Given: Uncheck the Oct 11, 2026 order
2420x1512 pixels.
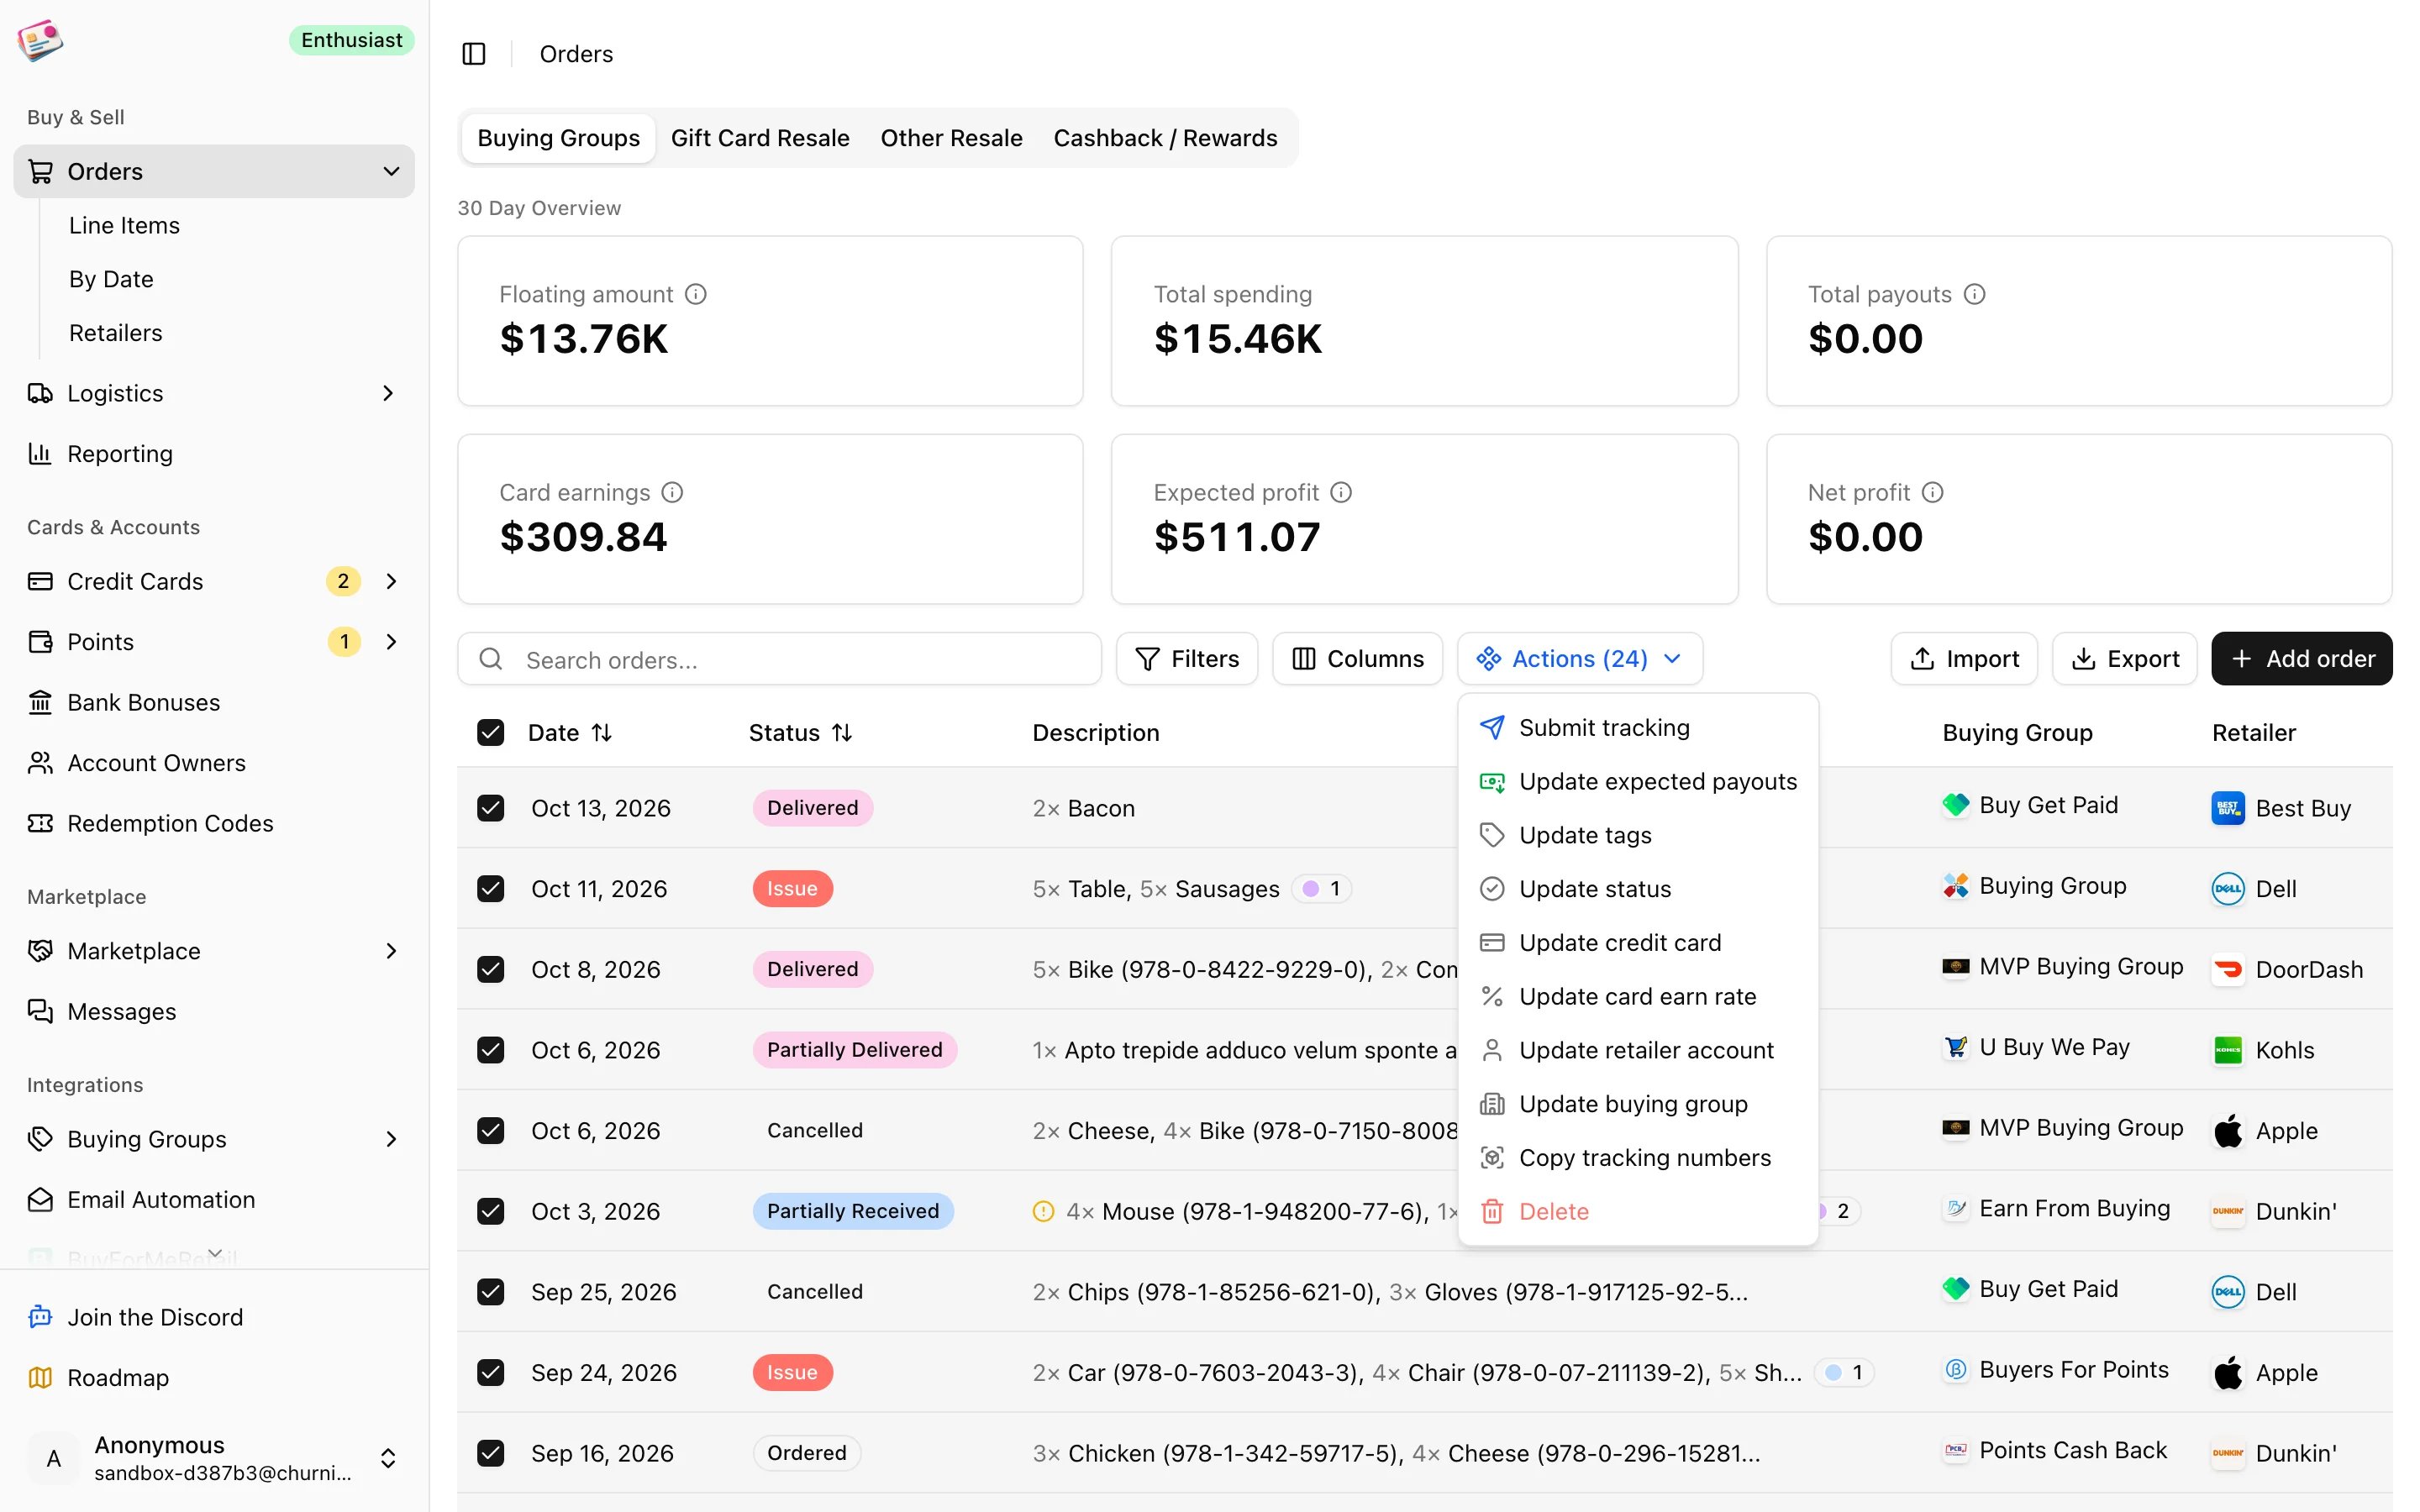Looking at the screenshot, I should pyautogui.click(x=490, y=889).
